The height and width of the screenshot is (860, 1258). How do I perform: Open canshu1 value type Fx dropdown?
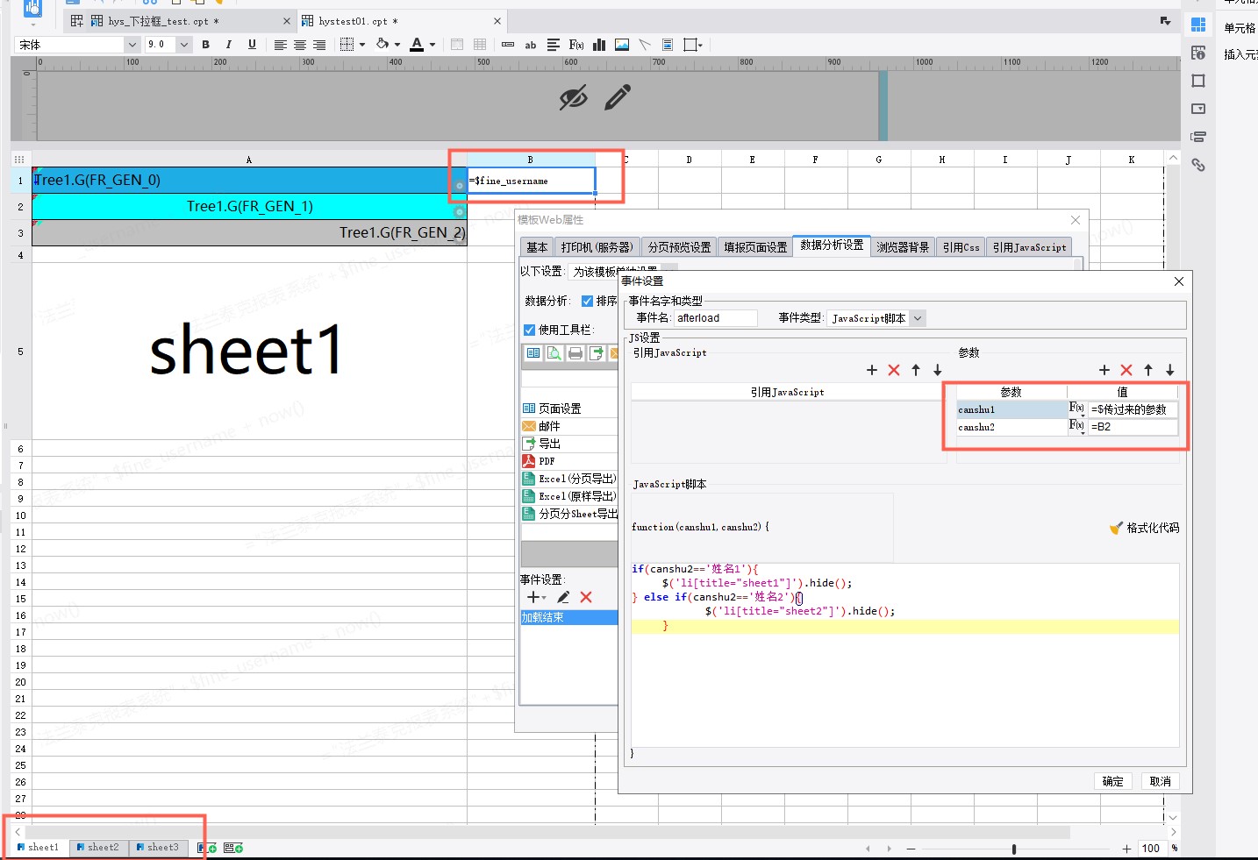point(1077,409)
